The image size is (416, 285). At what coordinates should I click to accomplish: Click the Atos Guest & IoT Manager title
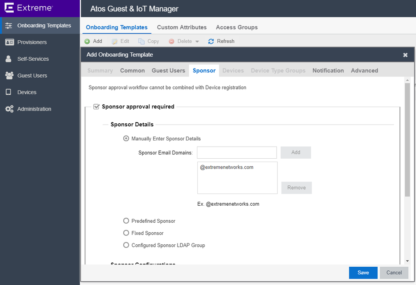click(x=134, y=9)
